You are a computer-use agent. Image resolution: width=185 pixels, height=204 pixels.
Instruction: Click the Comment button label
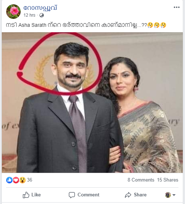coord(88,195)
